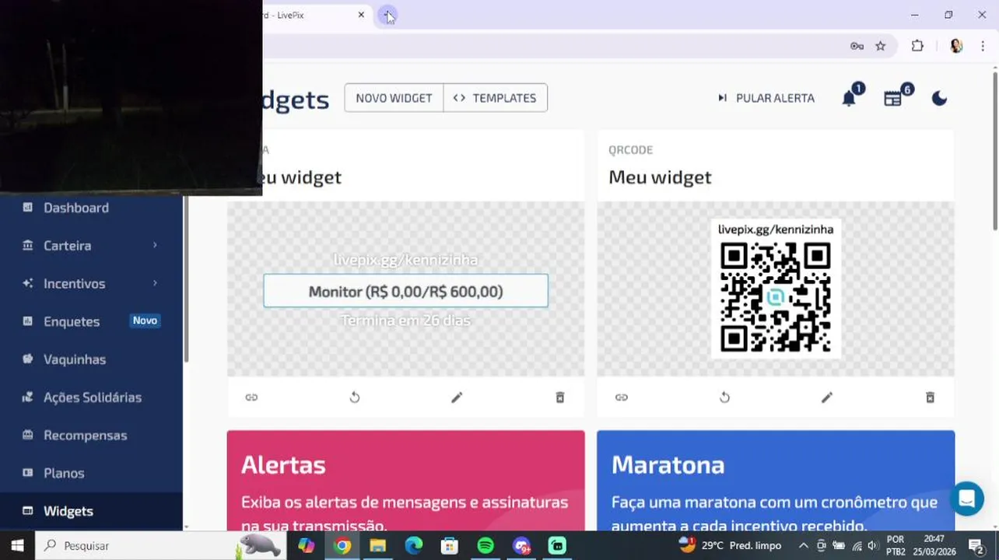The height and width of the screenshot is (560, 999).
Task: Go to Vaquinhas section
Action: (75, 359)
